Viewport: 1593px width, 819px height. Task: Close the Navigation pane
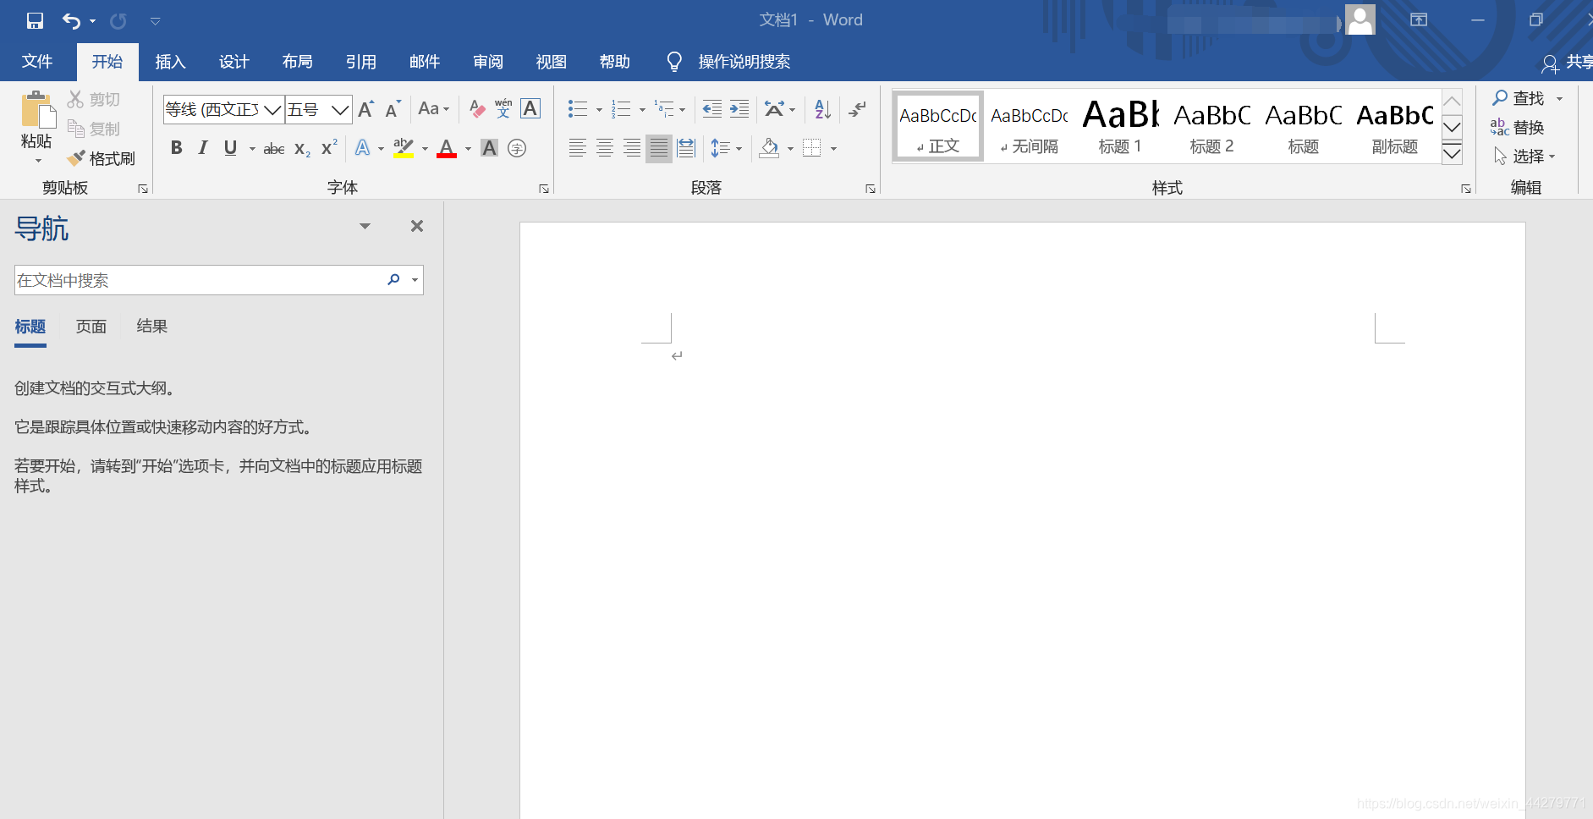click(417, 226)
